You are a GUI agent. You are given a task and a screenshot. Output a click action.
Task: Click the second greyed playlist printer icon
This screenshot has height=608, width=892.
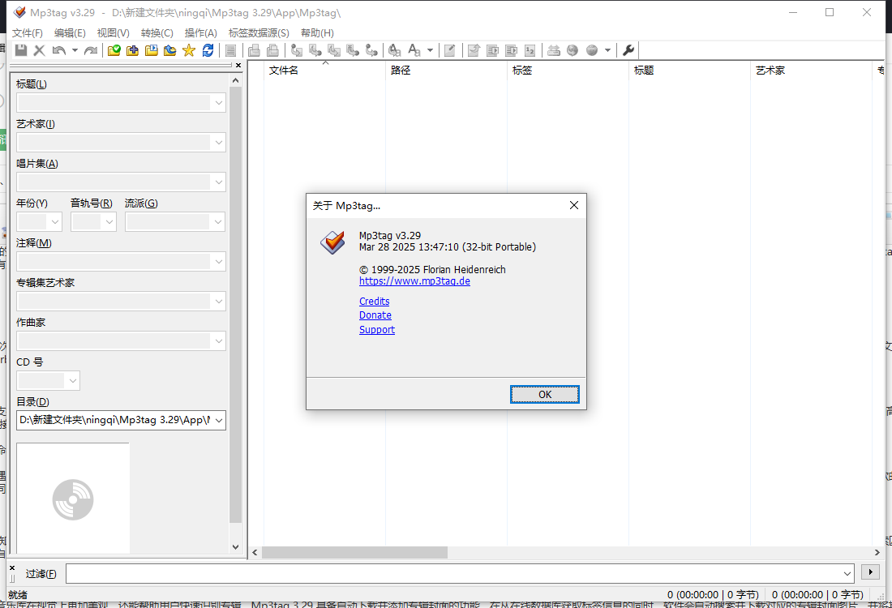(272, 50)
